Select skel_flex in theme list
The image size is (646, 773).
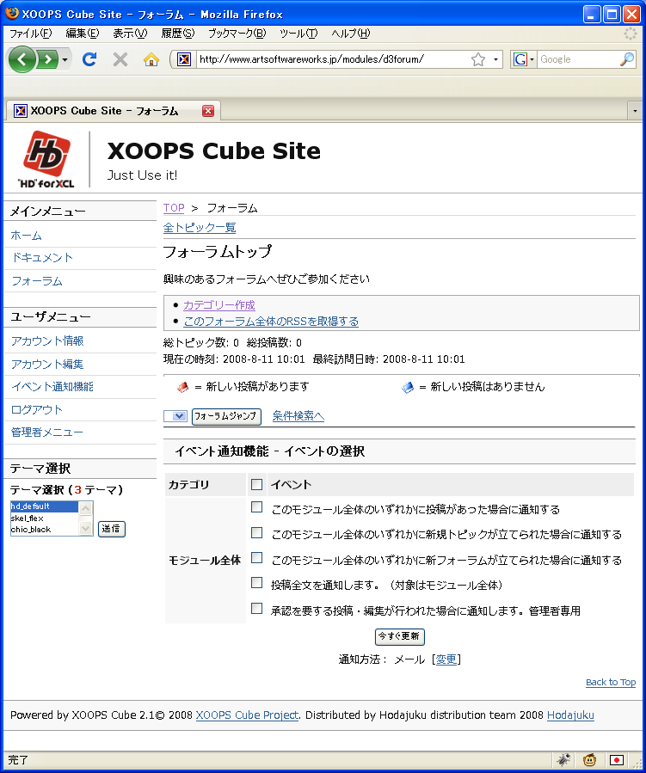point(27,518)
